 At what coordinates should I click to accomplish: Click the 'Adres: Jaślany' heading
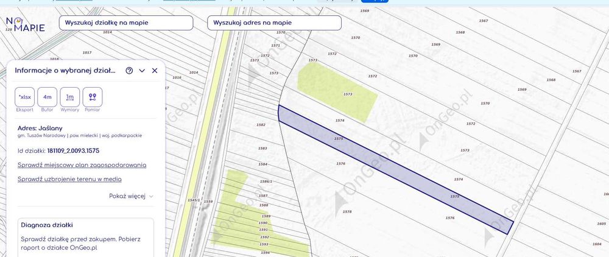pyautogui.click(x=40, y=128)
